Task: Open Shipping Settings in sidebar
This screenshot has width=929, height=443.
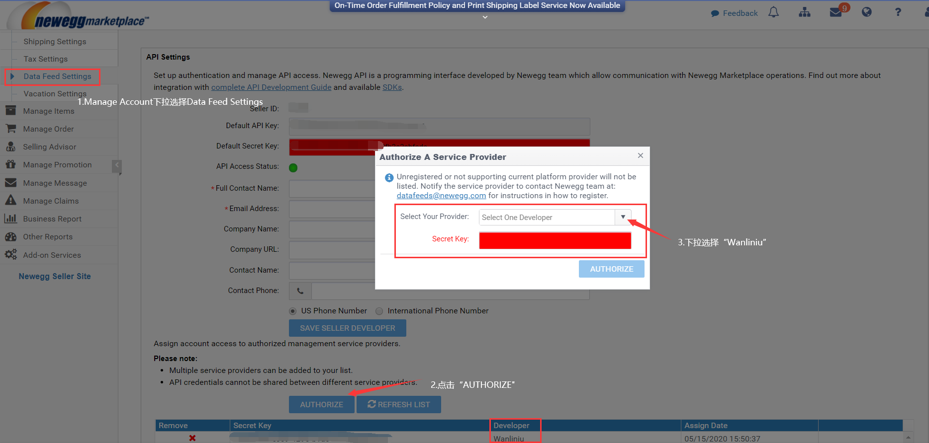Action: pyautogui.click(x=55, y=42)
